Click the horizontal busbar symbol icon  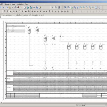tap(26, 12)
